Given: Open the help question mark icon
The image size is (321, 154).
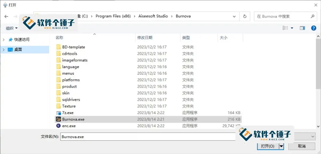Looking at the screenshot, I should coord(314,28).
